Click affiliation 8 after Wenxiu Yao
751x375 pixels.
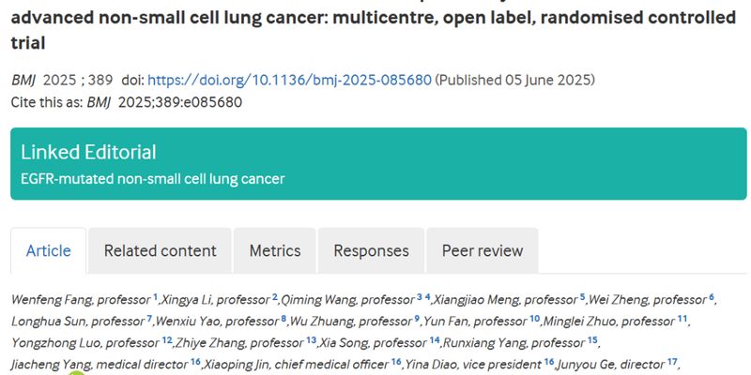coord(284,318)
